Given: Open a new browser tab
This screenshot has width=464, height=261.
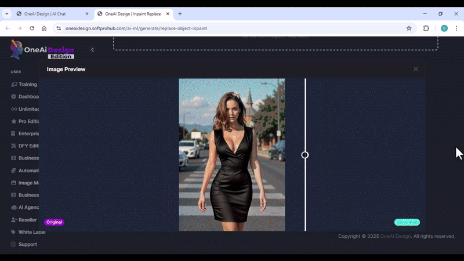Looking at the screenshot, I should (x=180, y=13).
